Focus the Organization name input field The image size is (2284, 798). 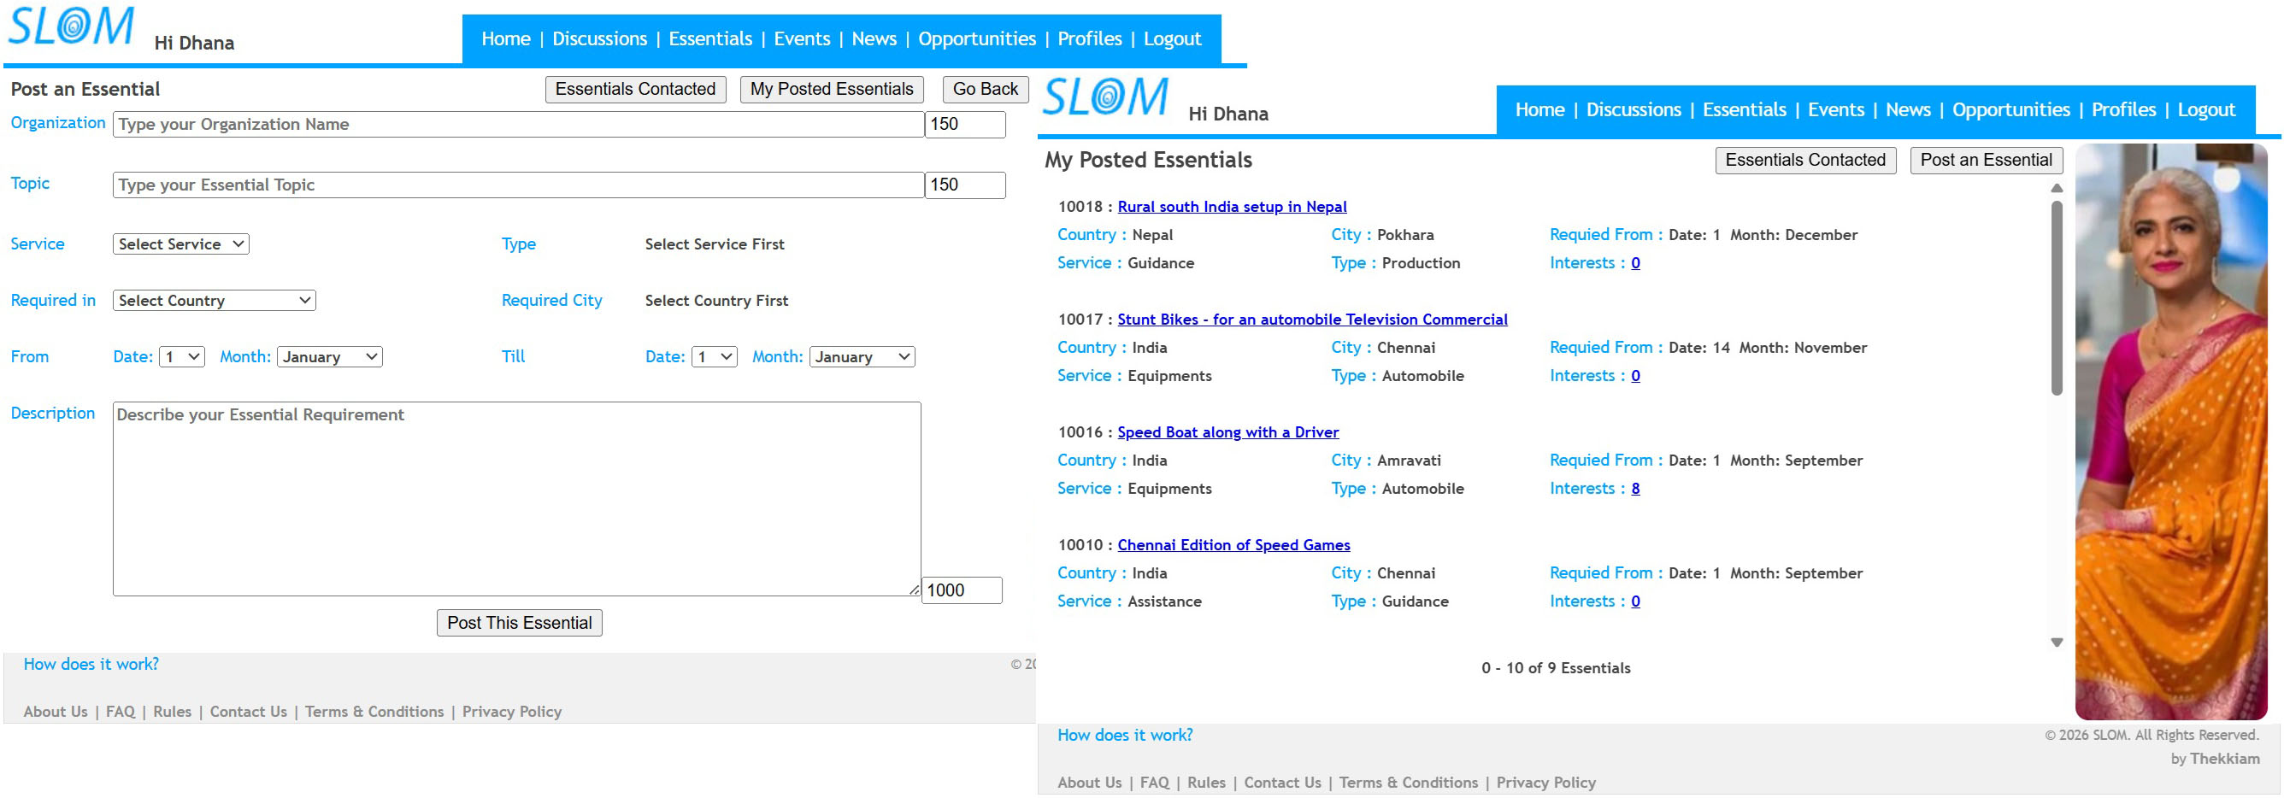tap(518, 124)
